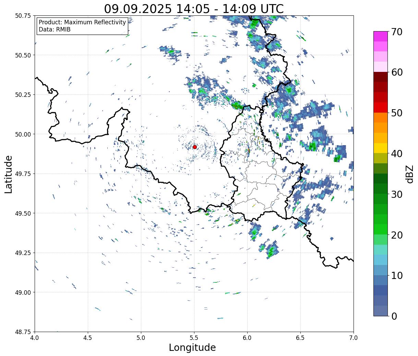Click the 'Latitude' axis label

point(9,174)
